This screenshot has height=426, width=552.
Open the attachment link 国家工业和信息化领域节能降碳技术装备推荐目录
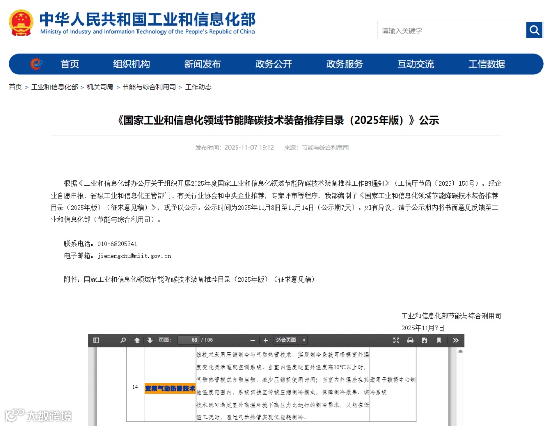point(199,280)
